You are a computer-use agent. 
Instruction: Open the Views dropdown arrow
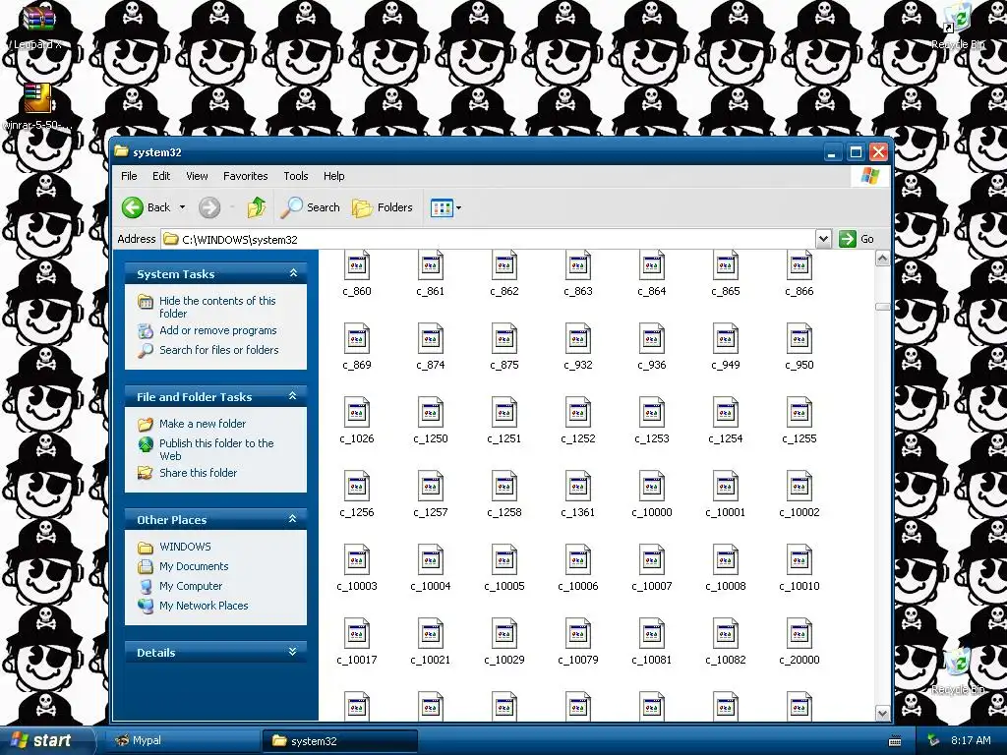tap(458, 208)
